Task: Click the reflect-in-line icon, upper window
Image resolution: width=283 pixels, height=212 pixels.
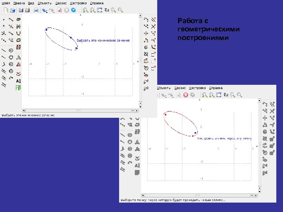Action: (x=146, y=33)
